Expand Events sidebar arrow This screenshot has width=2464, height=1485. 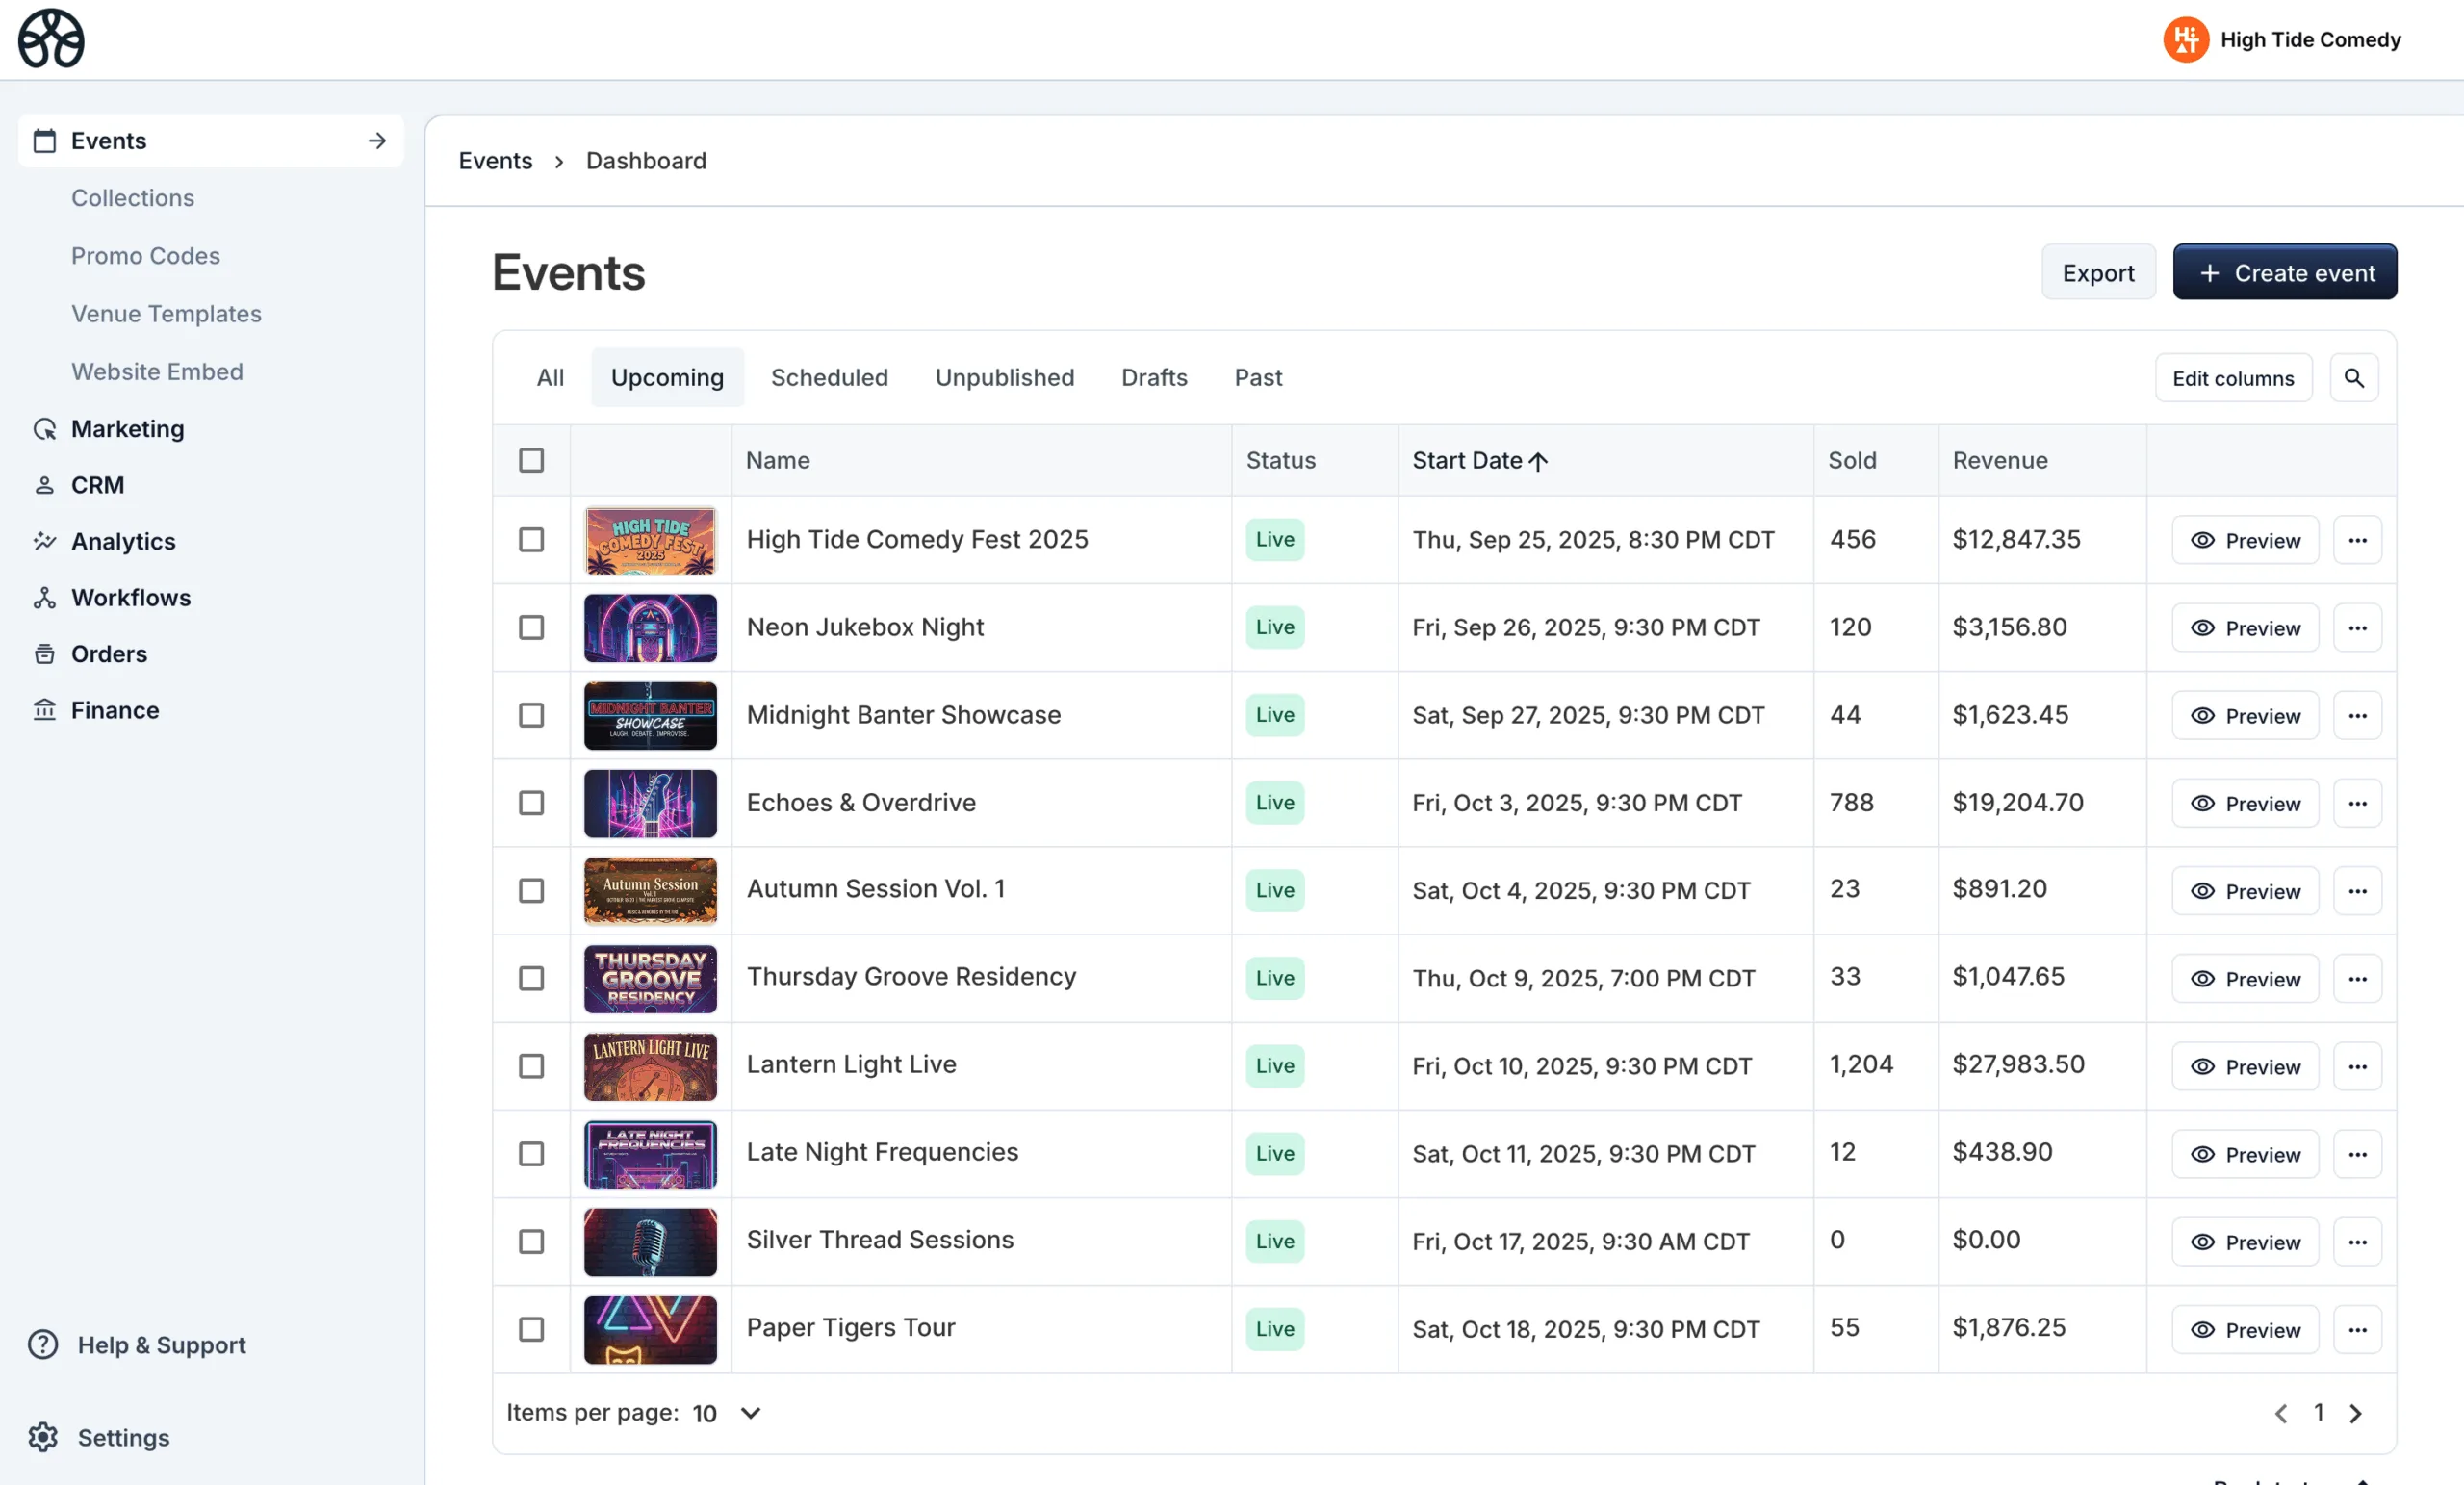pyautogui.click(x=377, y=141)
